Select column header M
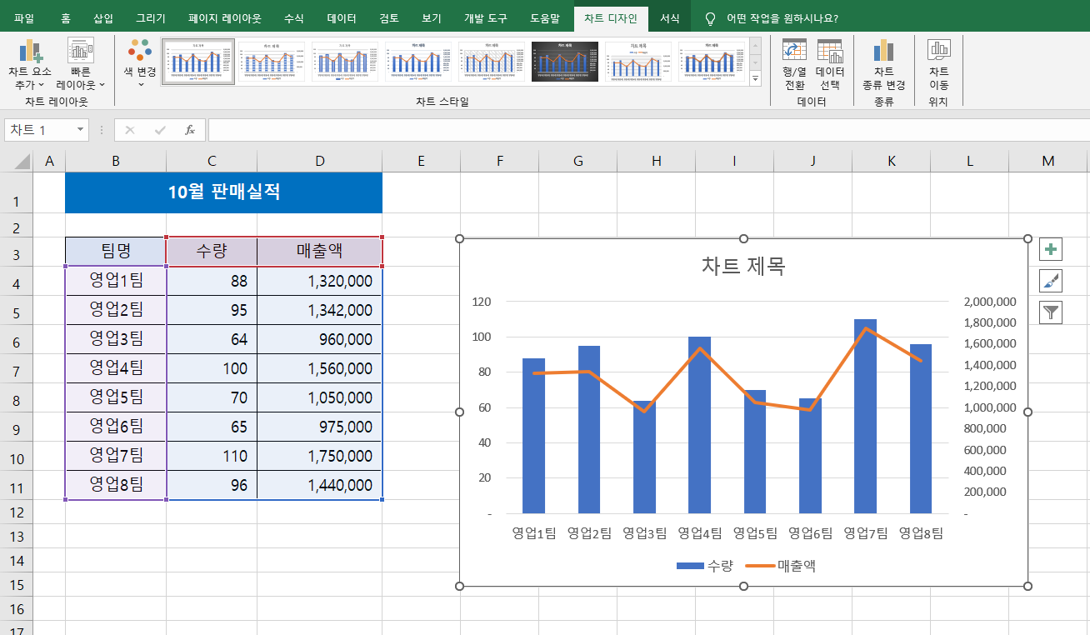This screenshot has width=1090, height=635. tap(1048, 161)
